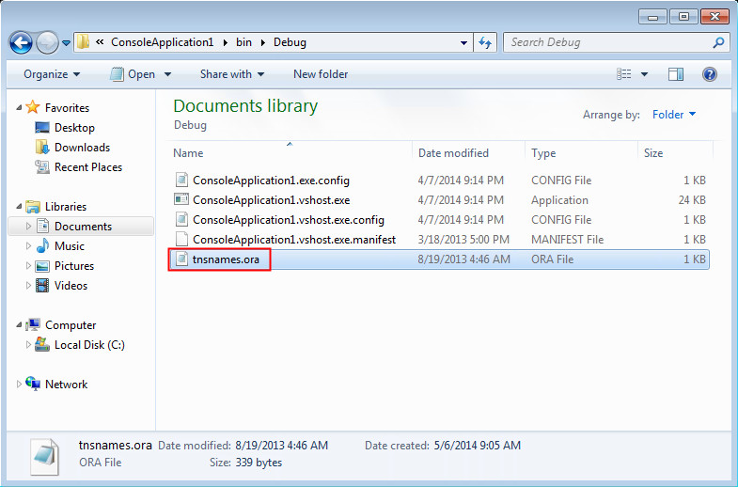Expand the Pictures library node

tap(28, 266)
